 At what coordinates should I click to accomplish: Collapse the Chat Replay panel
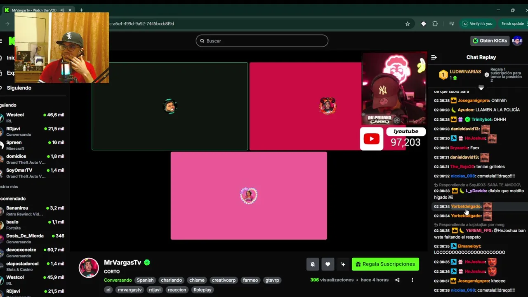coord(434,57)
